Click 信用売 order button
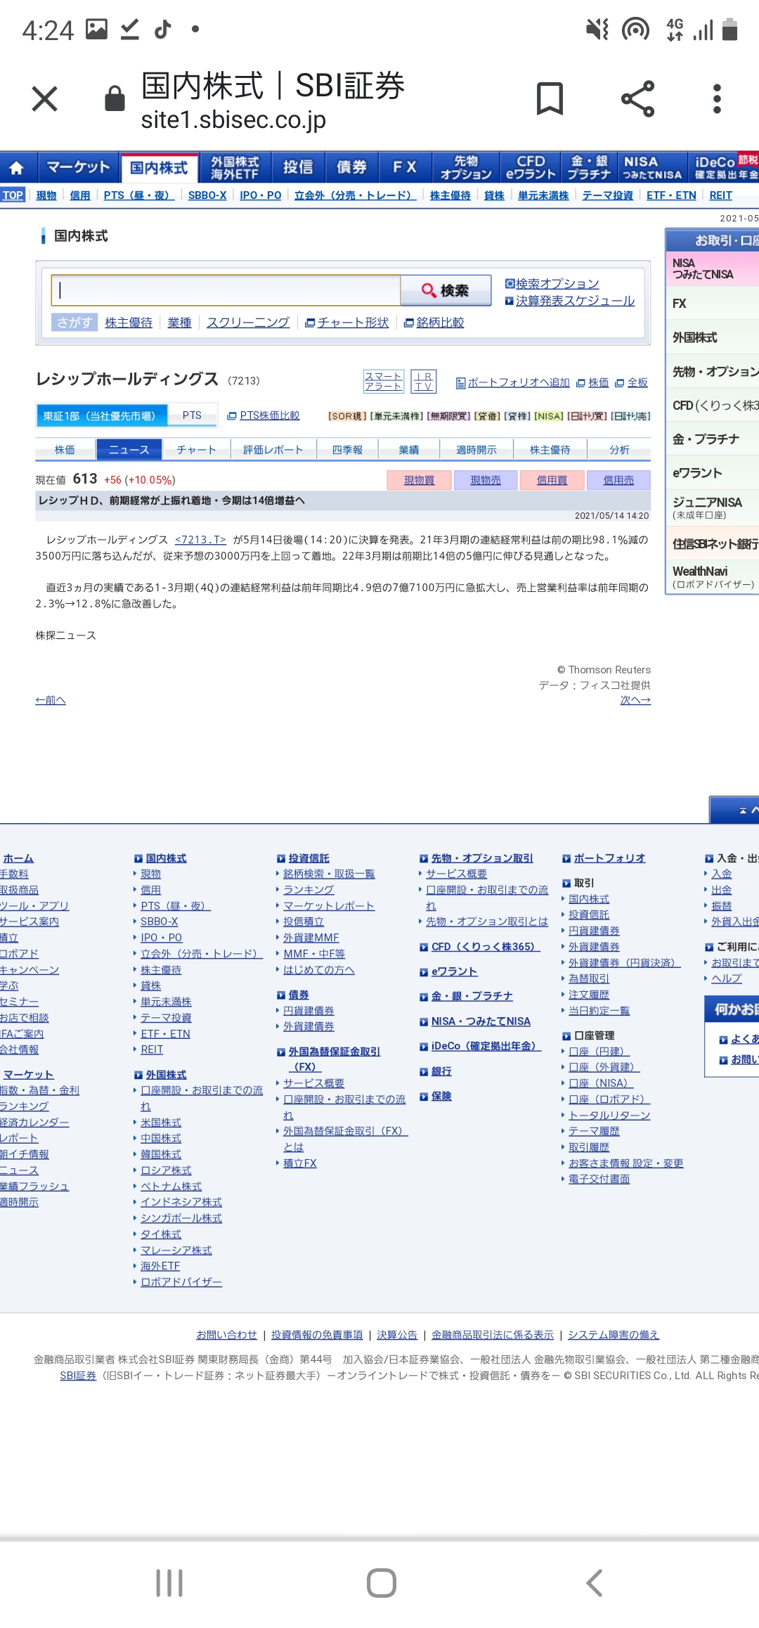Viewport: 759px width, 1628px height. pyautogui.click(x=618, y=480)
